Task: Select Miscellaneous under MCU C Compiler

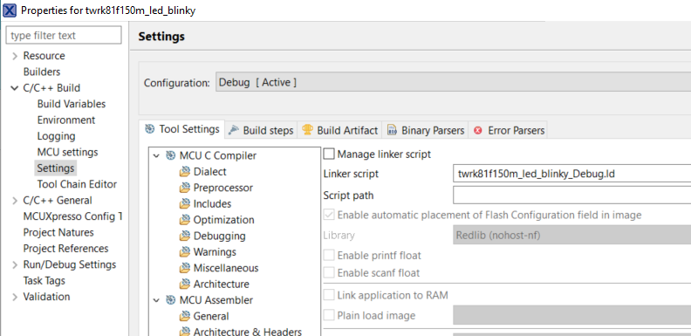Action: pyautogui.click(x=226, y=268)
